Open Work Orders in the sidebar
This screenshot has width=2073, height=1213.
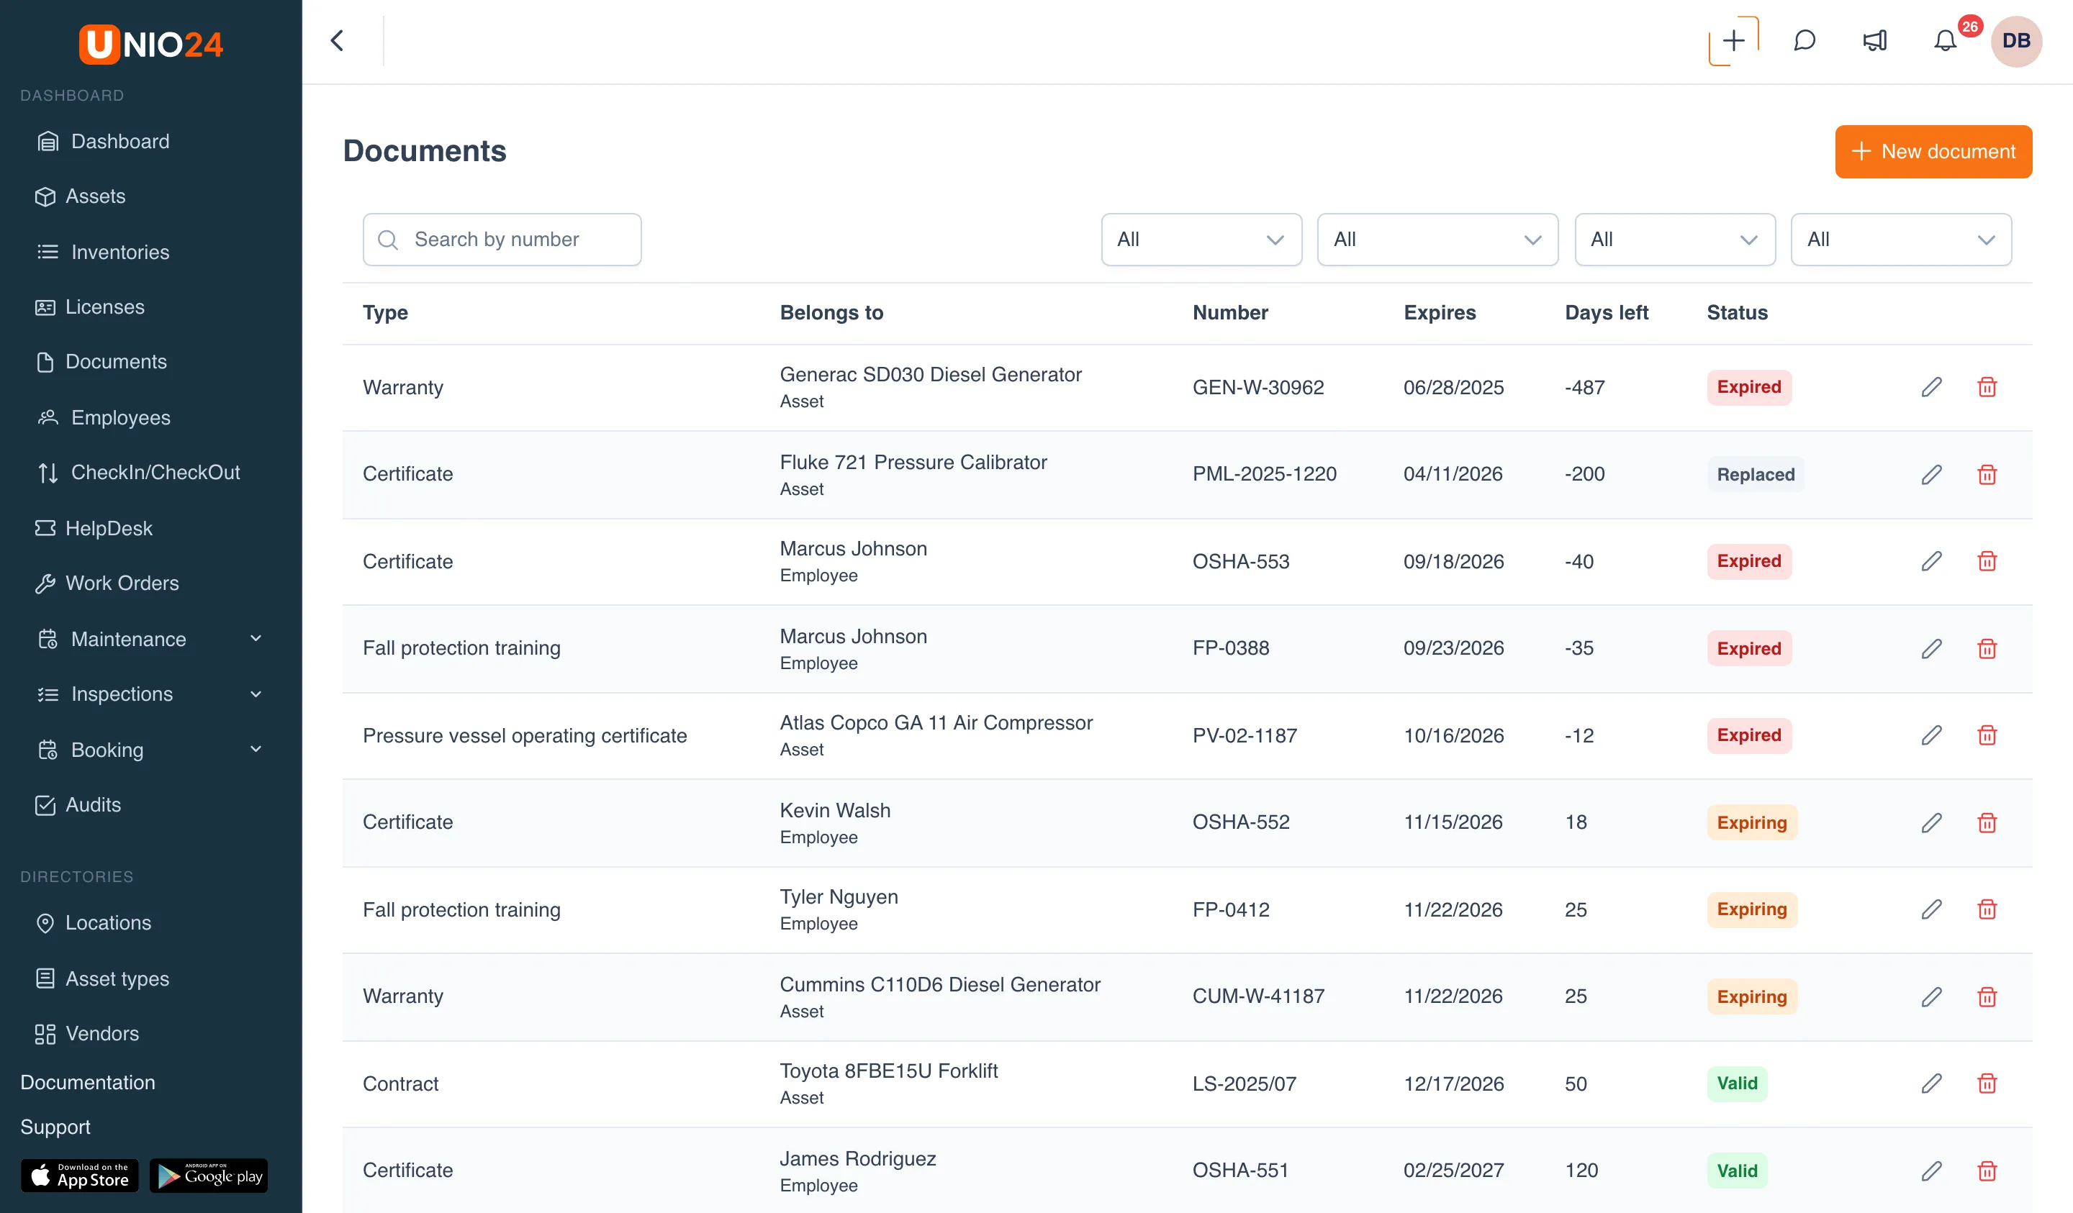[x=107, y=583]
